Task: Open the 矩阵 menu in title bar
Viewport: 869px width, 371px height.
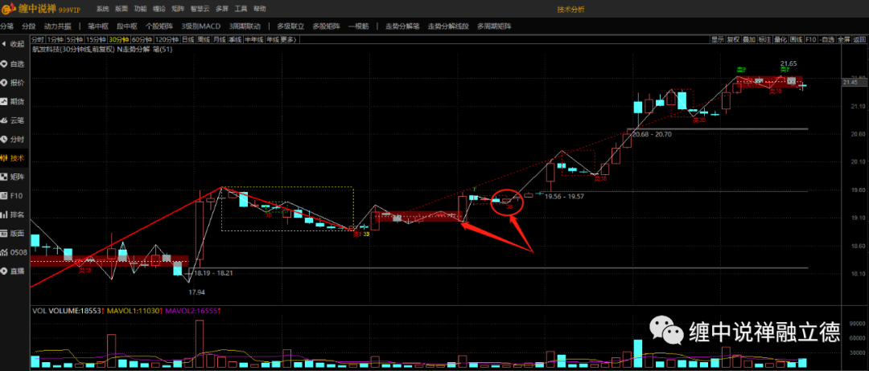Action: click(x=178, y=10)
